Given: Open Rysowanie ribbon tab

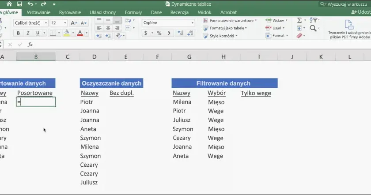Looking at the screenshot, I should click(70, 12).
